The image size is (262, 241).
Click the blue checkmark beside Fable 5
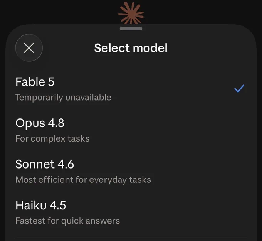(239, 88)
